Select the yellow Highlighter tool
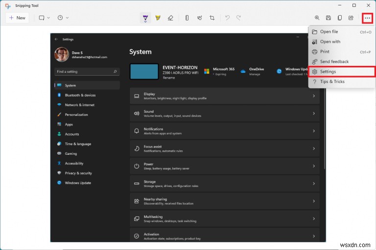376x250 pixels. tap(158, 18)
